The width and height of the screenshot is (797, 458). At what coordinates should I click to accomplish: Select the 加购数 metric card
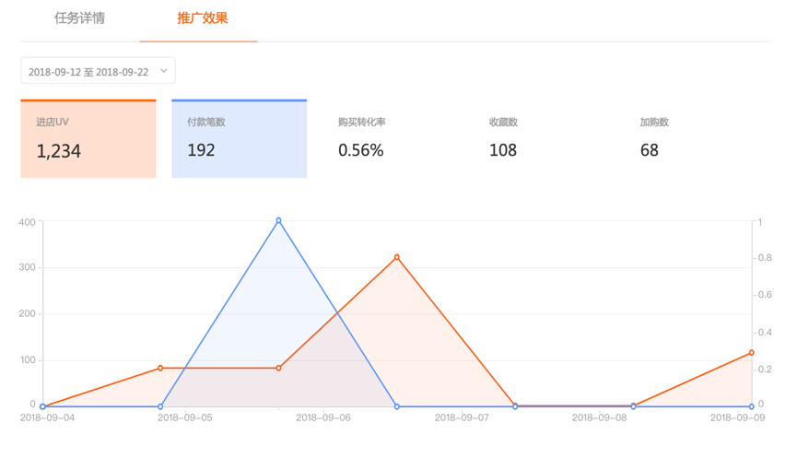[692, 139]
